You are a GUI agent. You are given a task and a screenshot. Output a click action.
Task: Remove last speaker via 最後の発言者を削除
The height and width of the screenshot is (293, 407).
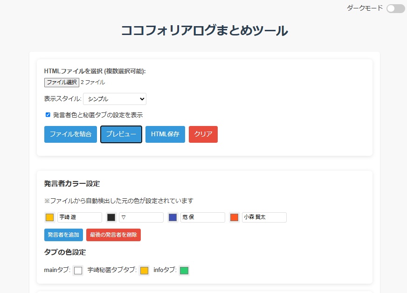point(113,235)
